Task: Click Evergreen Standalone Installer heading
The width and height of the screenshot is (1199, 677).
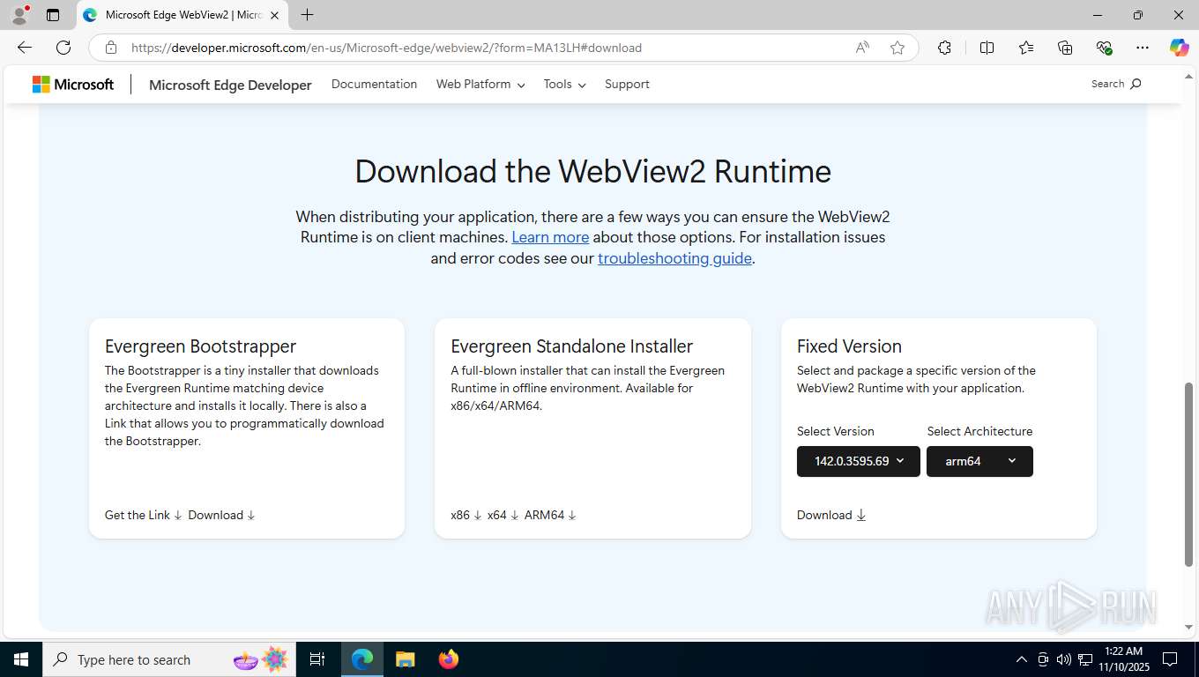Action: coord(572,346)
